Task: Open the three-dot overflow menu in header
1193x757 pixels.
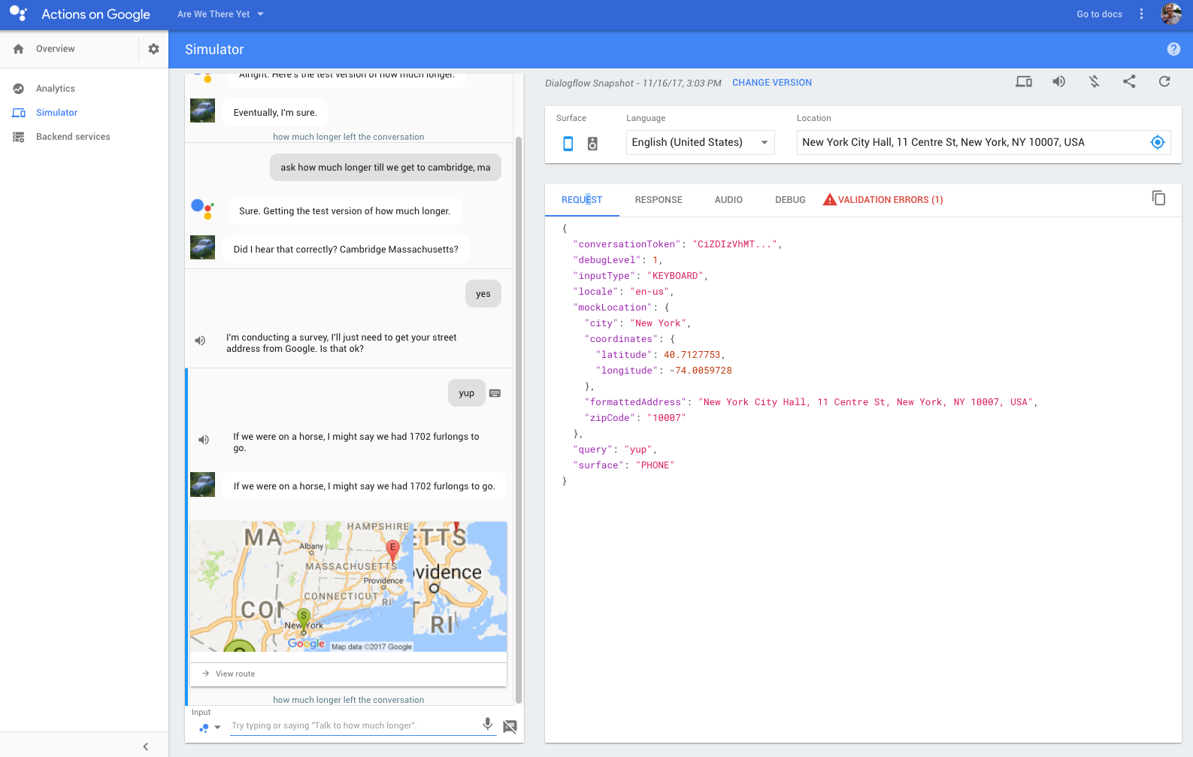Action: pos(1141,14)
